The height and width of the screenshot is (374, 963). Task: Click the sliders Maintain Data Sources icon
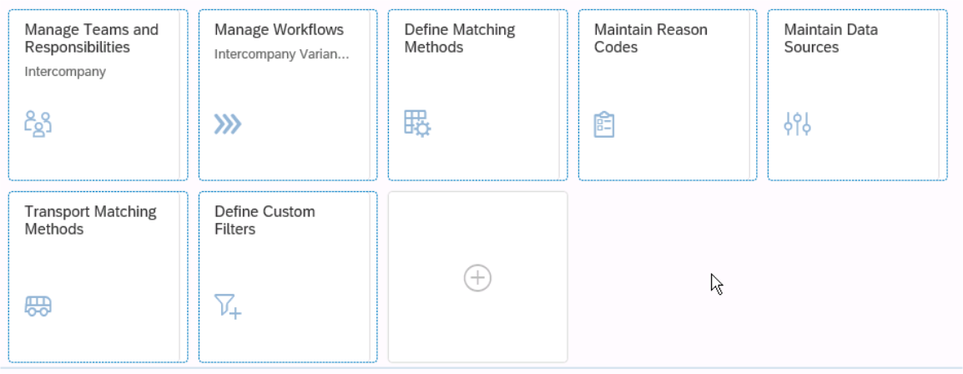[797, 124]
